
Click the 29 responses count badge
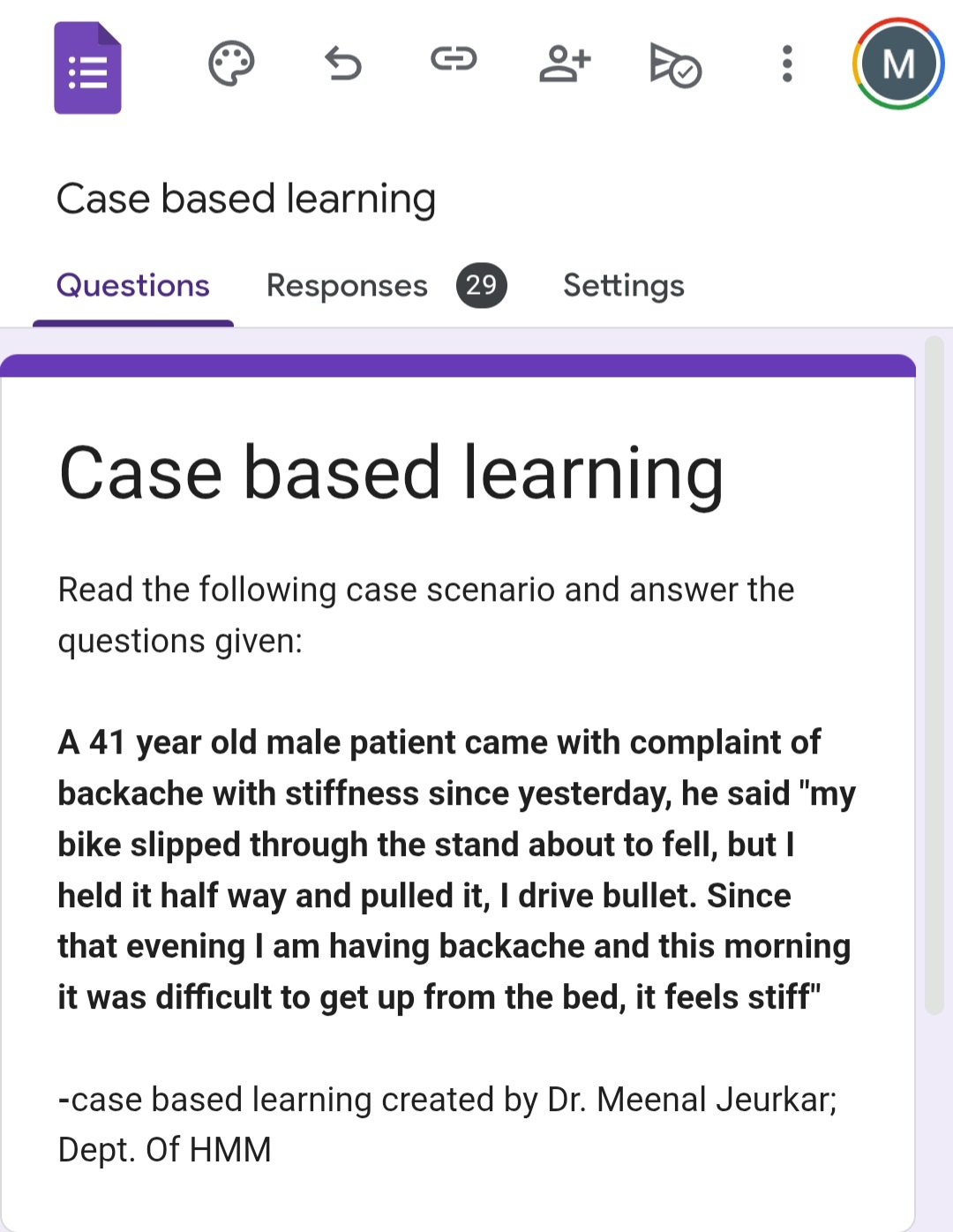pos(481,285)
